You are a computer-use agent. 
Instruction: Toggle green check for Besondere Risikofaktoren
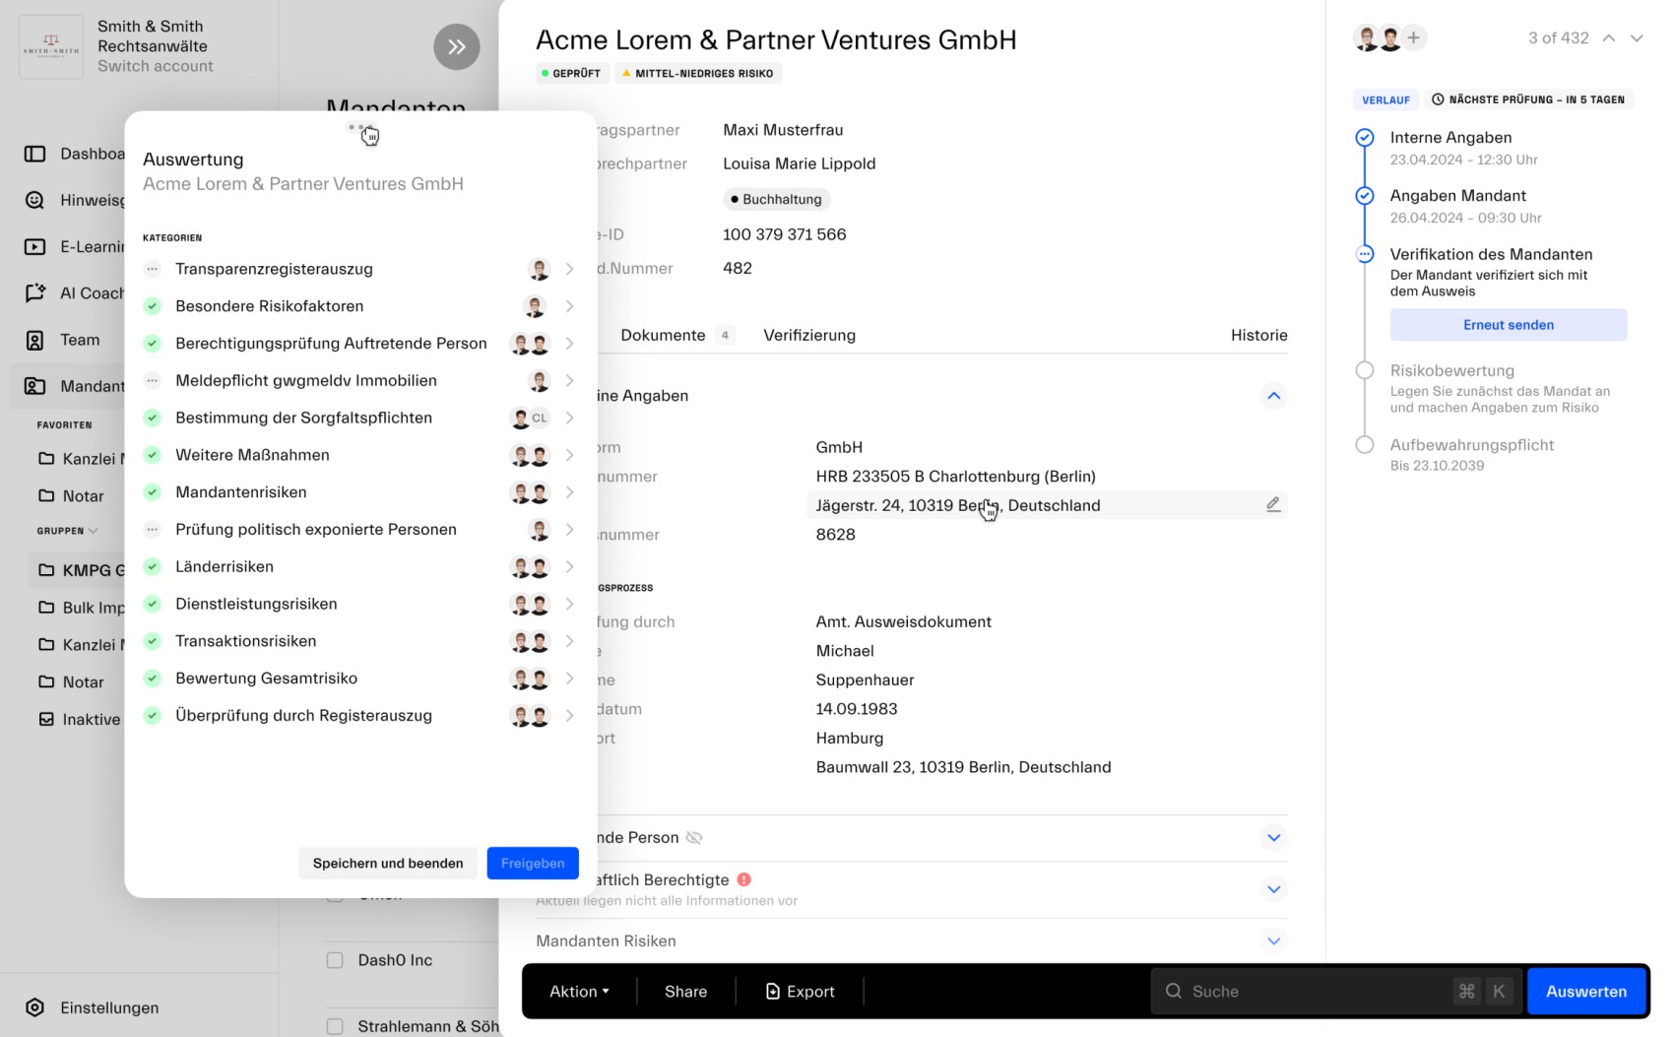point(152,306)
